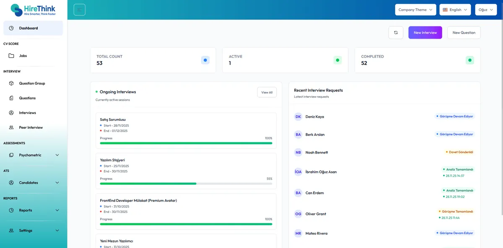Click the Reports chart icon
Screen dimensions: 503x248
pyautogui.click(x=11, y=210)
